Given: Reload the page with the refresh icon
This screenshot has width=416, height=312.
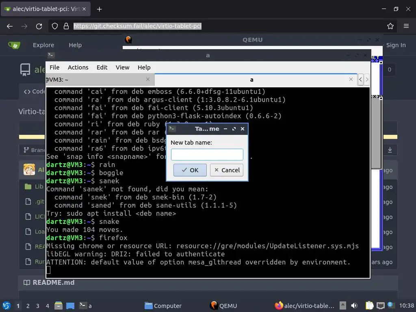Looking at the screenshot, I should pos(39,26).
